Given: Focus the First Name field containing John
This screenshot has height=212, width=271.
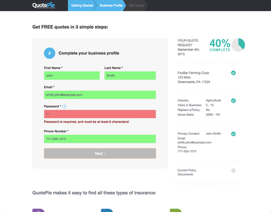Looking at the screenshot, I should pos(72,75).
